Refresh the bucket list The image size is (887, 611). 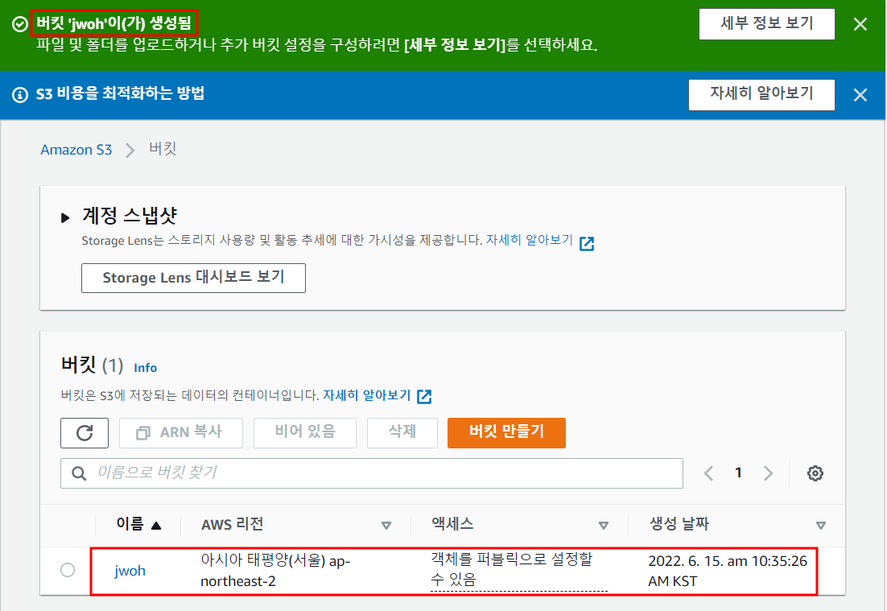[x=85, y=433]
